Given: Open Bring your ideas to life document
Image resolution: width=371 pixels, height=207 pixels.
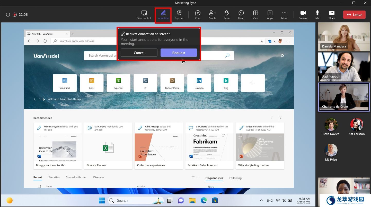Looking at the screenshot, I should pyautogui.click(x=58, y=146).
